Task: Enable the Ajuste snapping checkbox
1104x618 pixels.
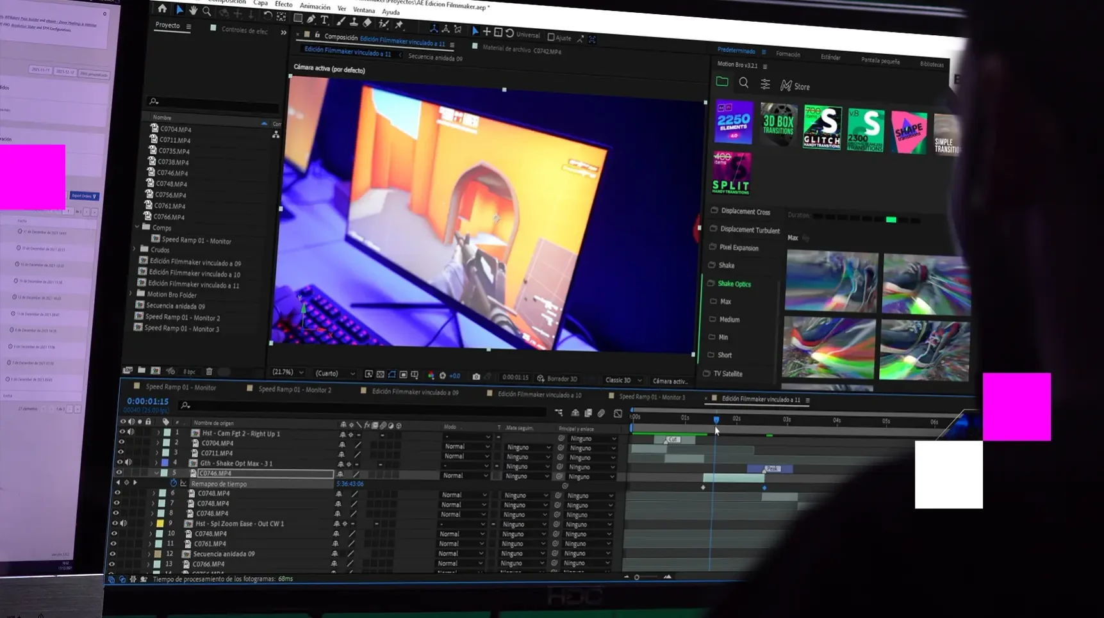Action: [x=551, y=37]
